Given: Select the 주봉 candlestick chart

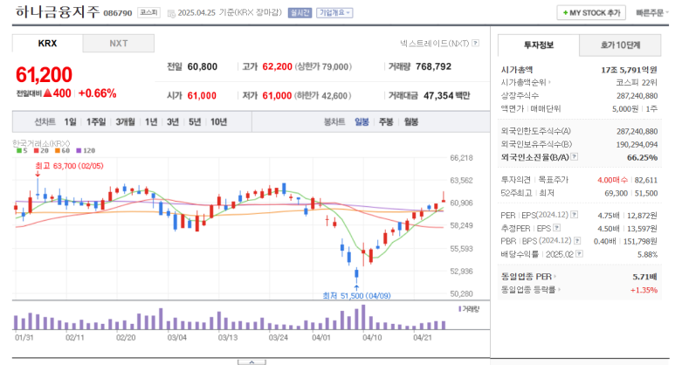Looking at the screenshot, I should click(386, 121).
